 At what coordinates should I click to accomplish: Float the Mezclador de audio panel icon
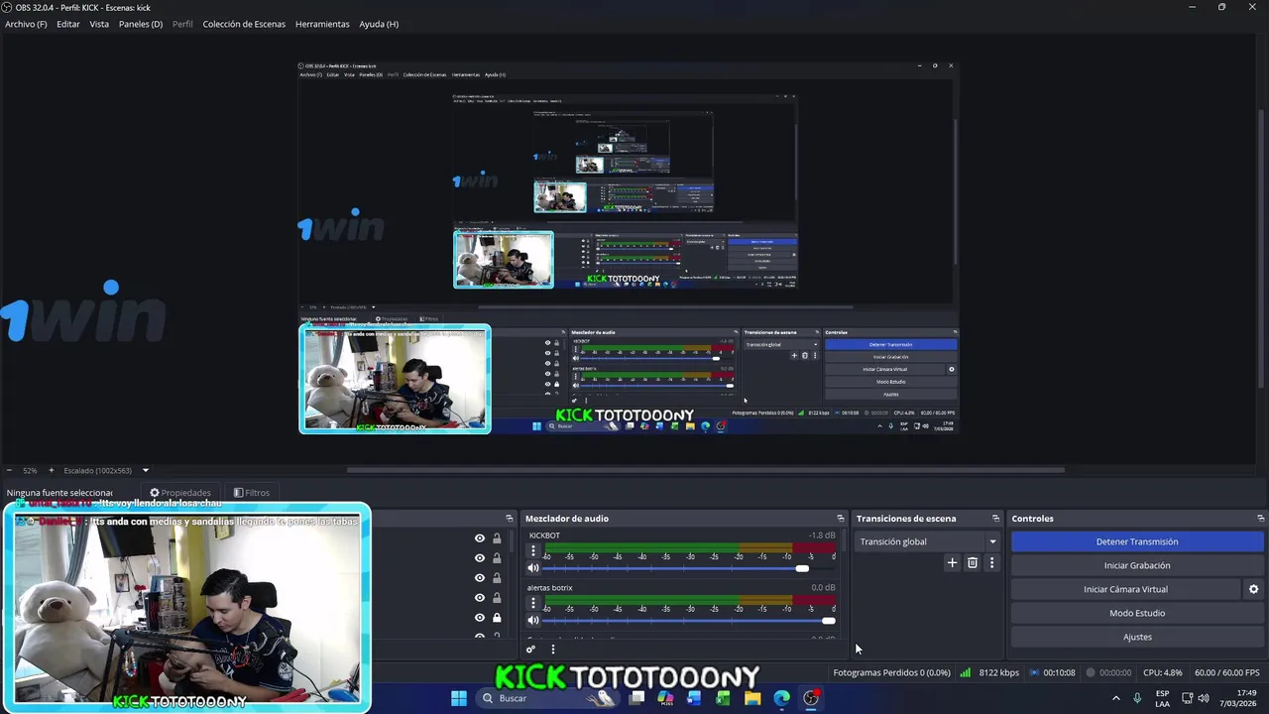(x=841, y=519)
